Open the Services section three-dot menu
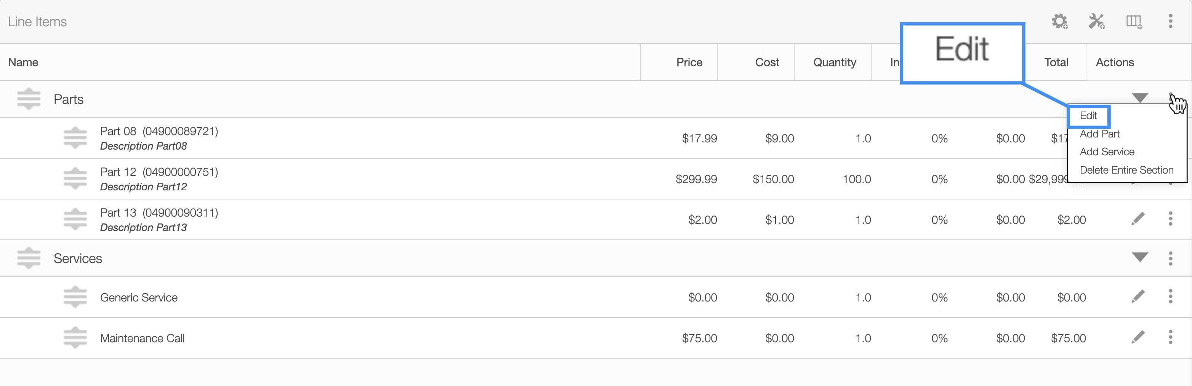The width and height of the screenshot is (1192, 386). click(1170, 258)
